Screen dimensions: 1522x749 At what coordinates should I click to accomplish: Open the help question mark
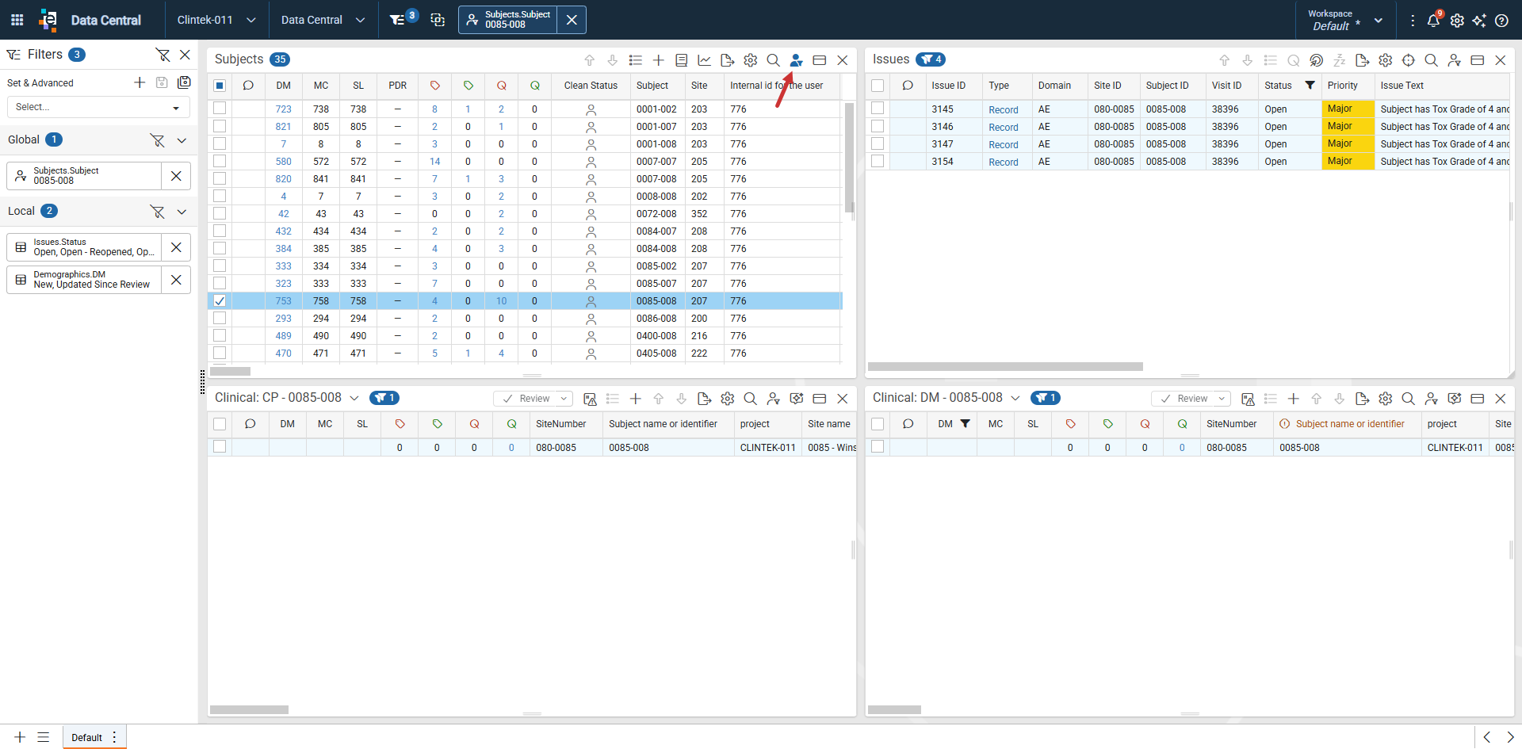[1501, 21]
